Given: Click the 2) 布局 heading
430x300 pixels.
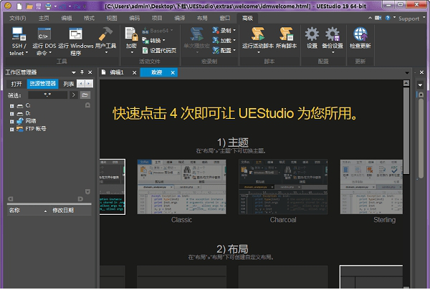Looking at the screenshot, I should tap(232, 249).
